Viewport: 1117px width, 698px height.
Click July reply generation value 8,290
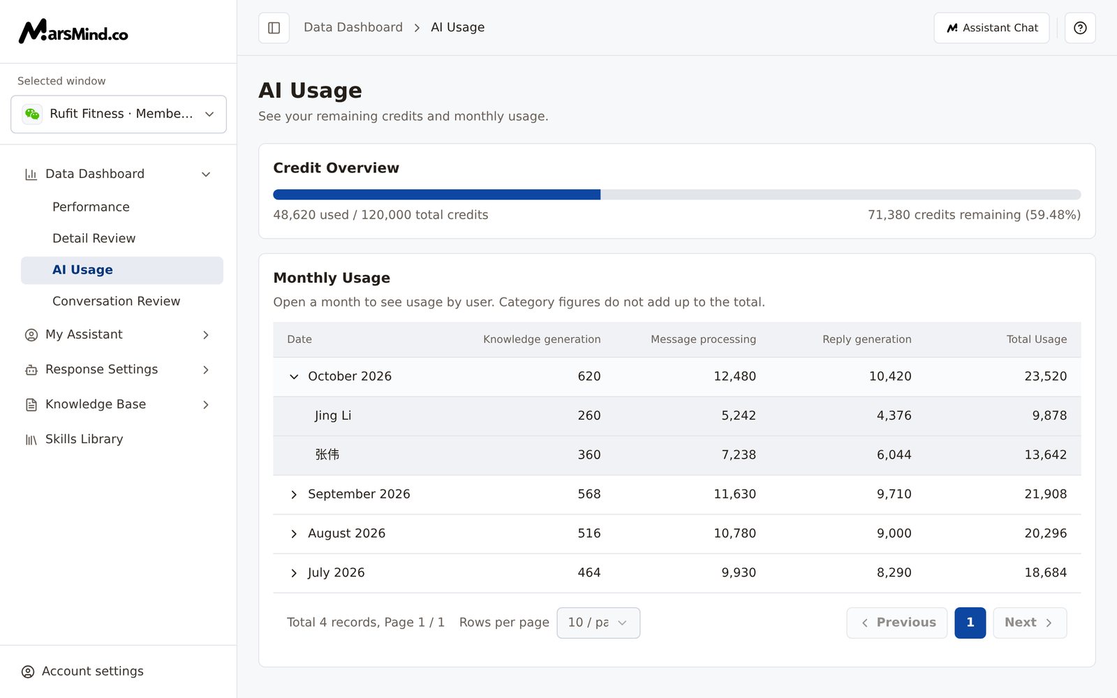click(x=894, y=572)
